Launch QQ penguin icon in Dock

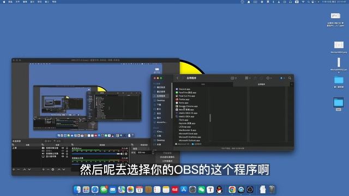[x=219, y=189]
